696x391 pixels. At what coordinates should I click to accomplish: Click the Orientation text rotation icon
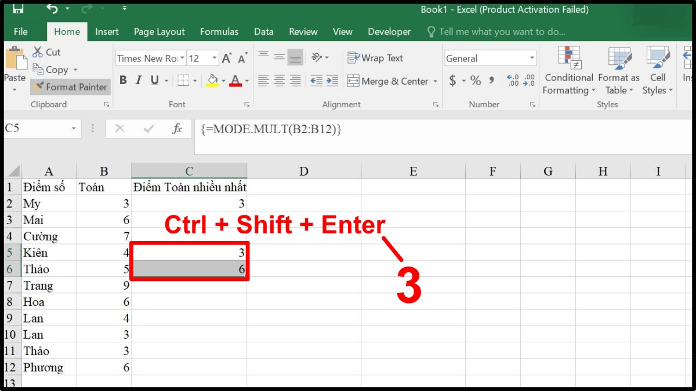317,57
